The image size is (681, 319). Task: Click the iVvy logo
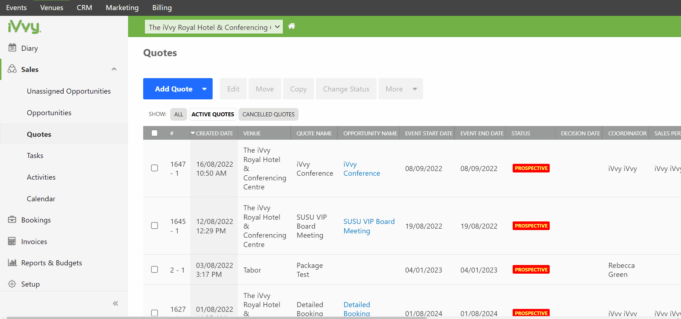coord(24,27)
